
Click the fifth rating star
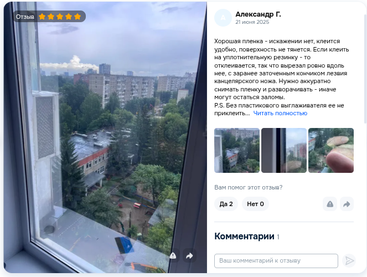tap(77, 17)
